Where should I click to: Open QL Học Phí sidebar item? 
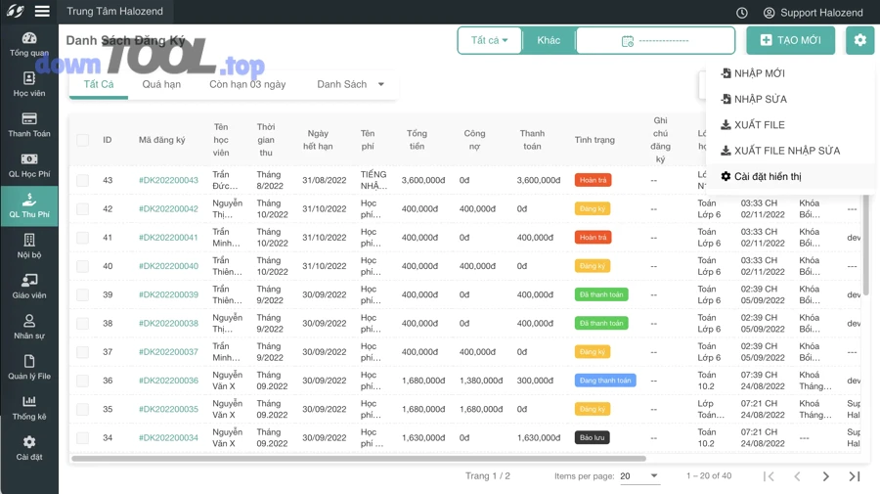coord(29,165)
